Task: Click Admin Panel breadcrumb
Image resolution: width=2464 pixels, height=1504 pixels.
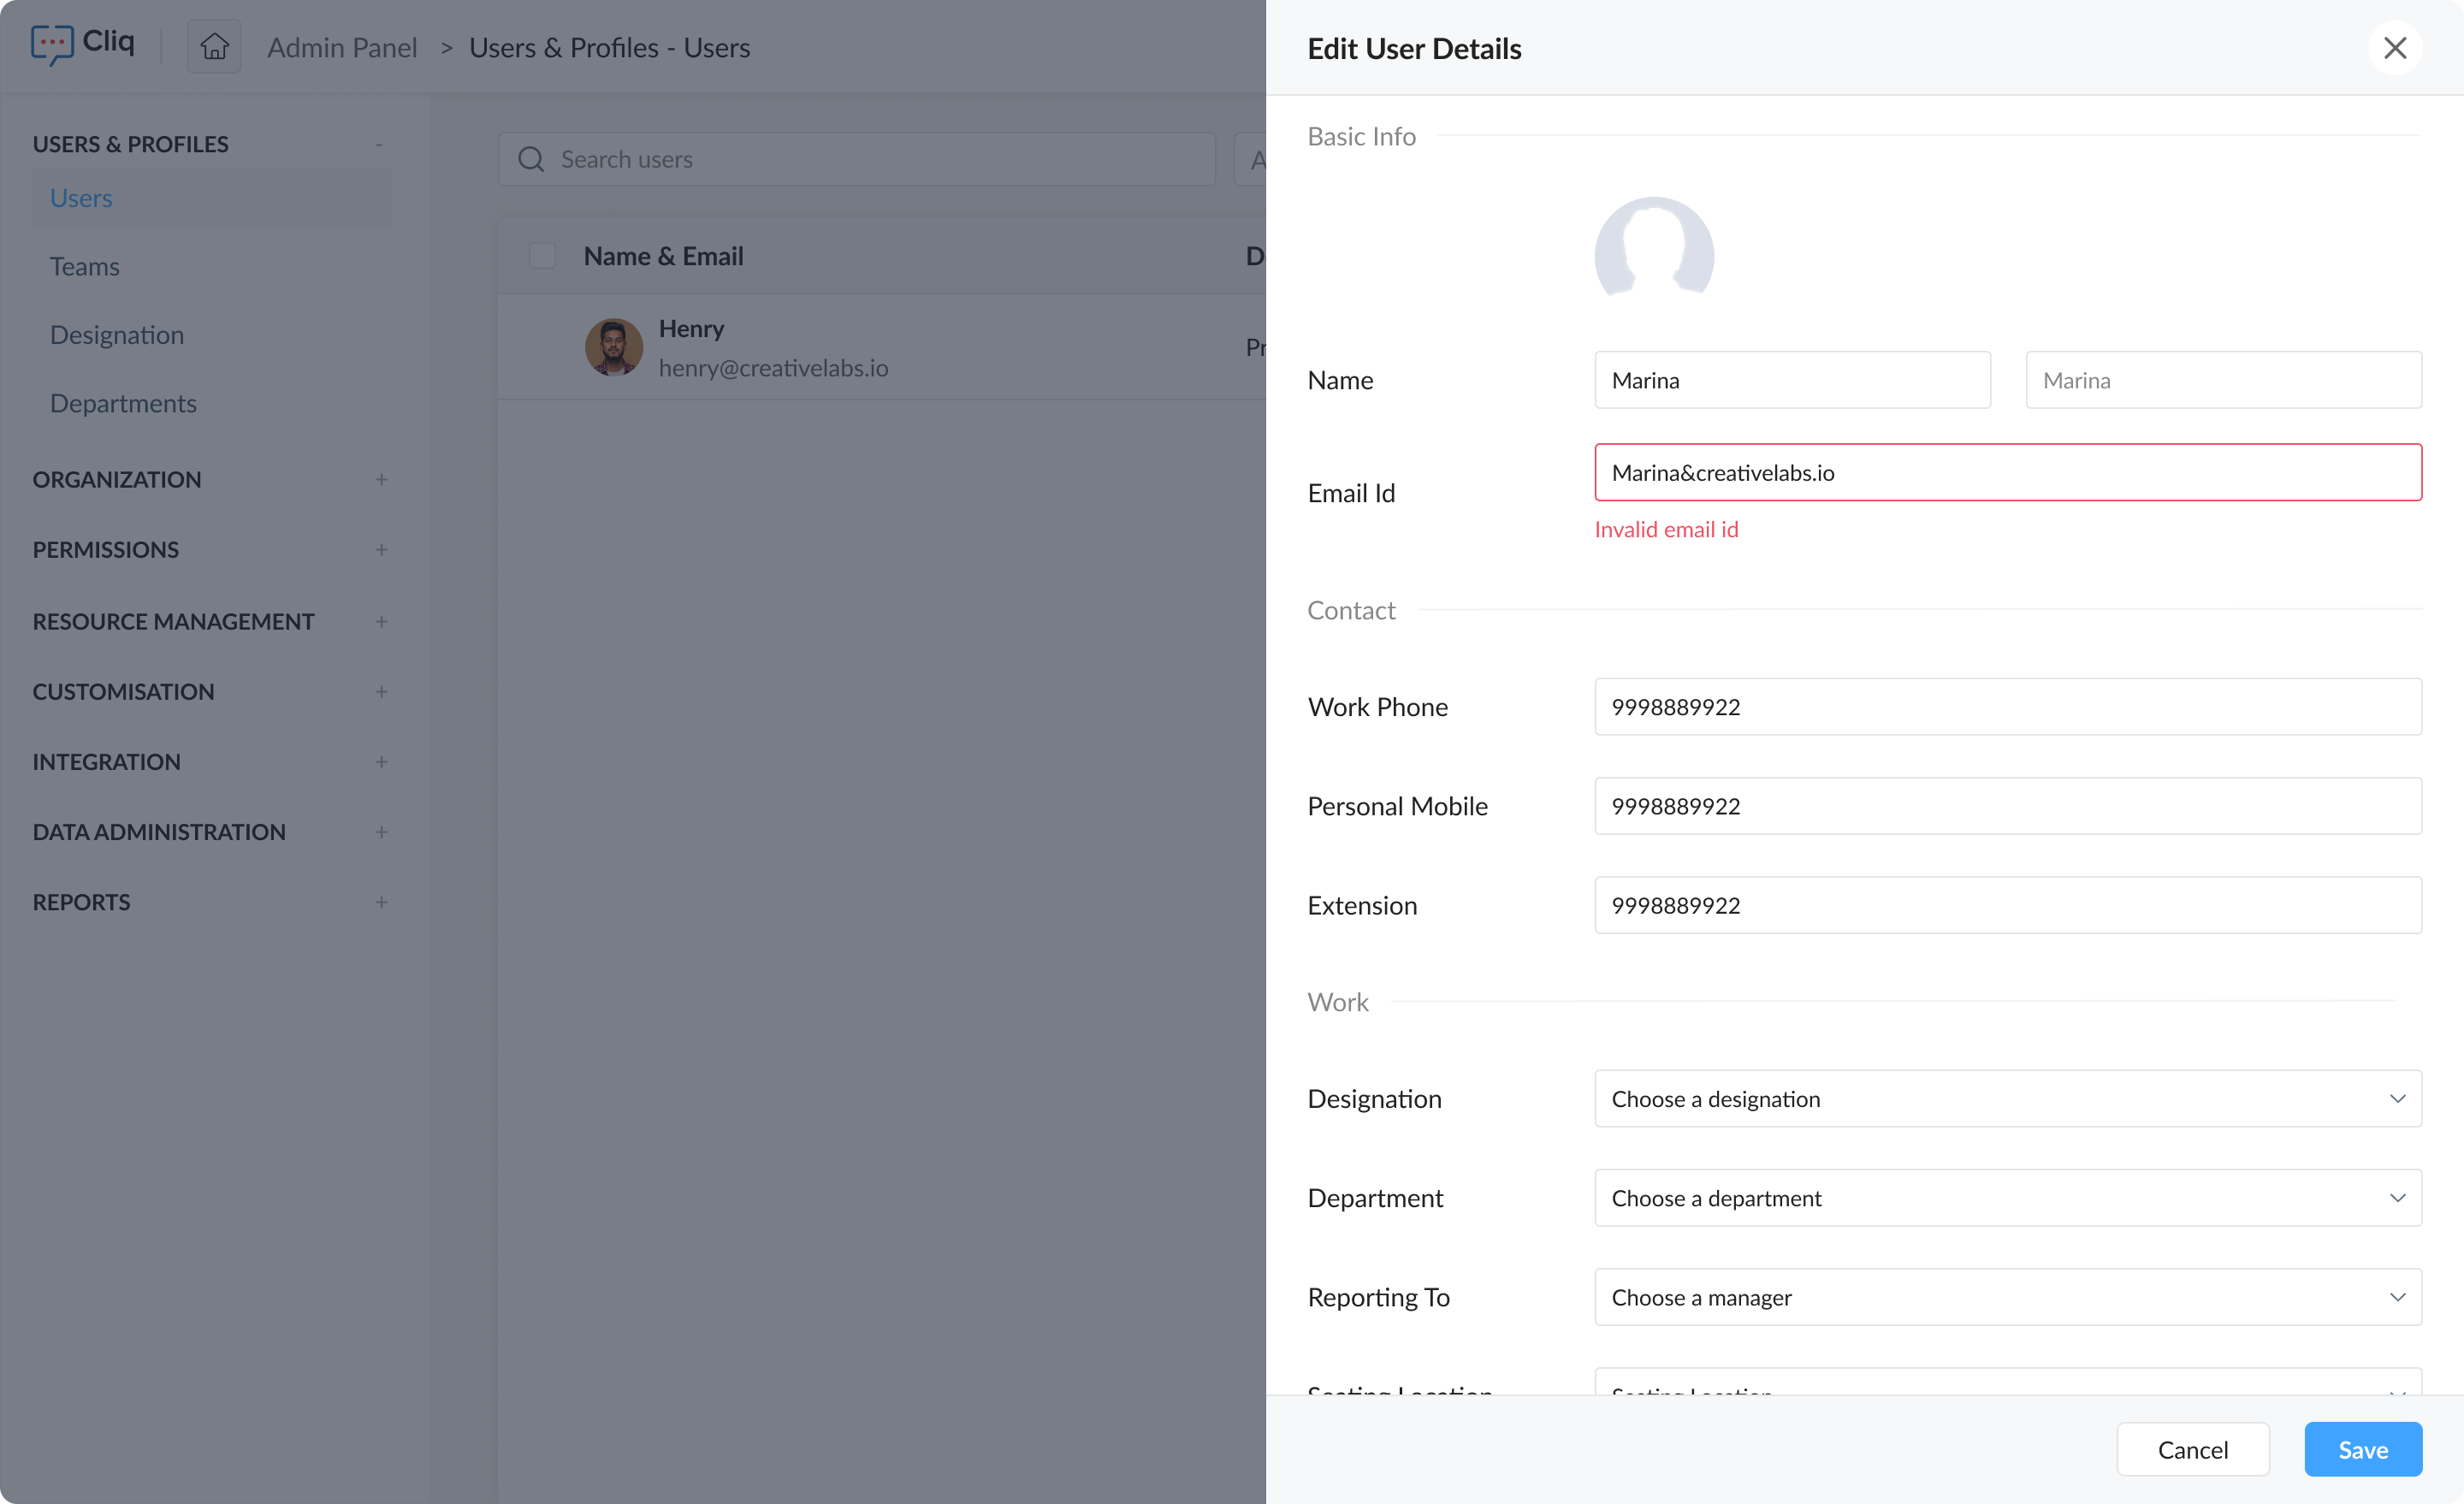Action: pyautogui.click(x=342, y=48)
